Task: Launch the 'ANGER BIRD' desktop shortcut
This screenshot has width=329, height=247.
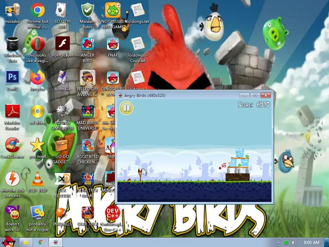Action: coord(87,44)
